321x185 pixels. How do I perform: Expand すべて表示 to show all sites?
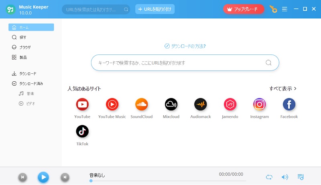tap(283, 88)
